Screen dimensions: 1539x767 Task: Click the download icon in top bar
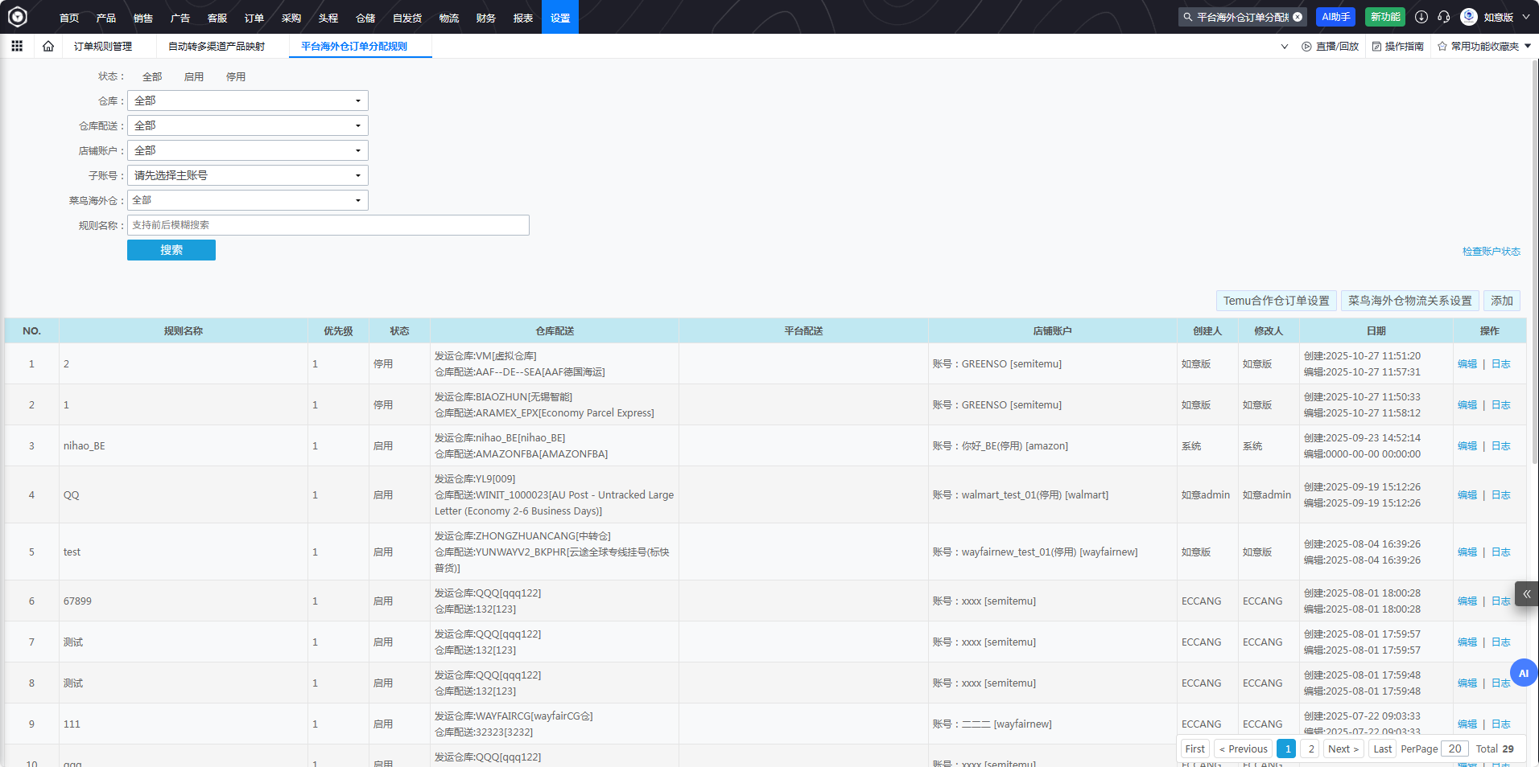coord(1421,17)
